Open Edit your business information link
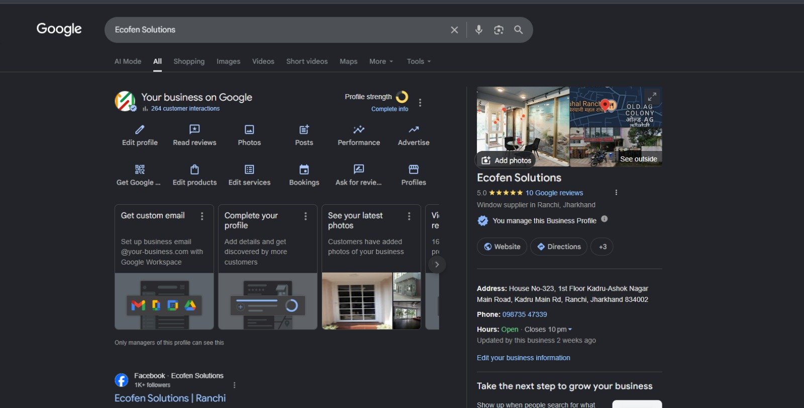This screenshot has height=408, width=804. coord(524,358)
